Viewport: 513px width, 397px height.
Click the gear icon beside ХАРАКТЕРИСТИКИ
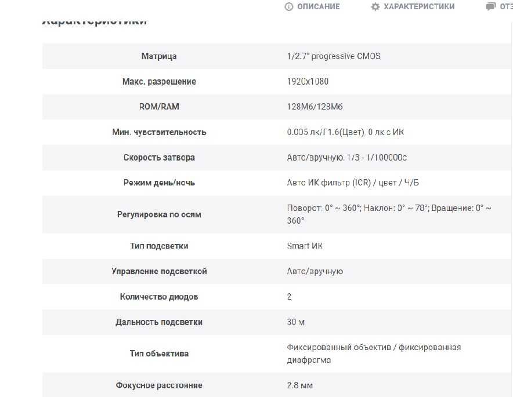click(375, 6)
